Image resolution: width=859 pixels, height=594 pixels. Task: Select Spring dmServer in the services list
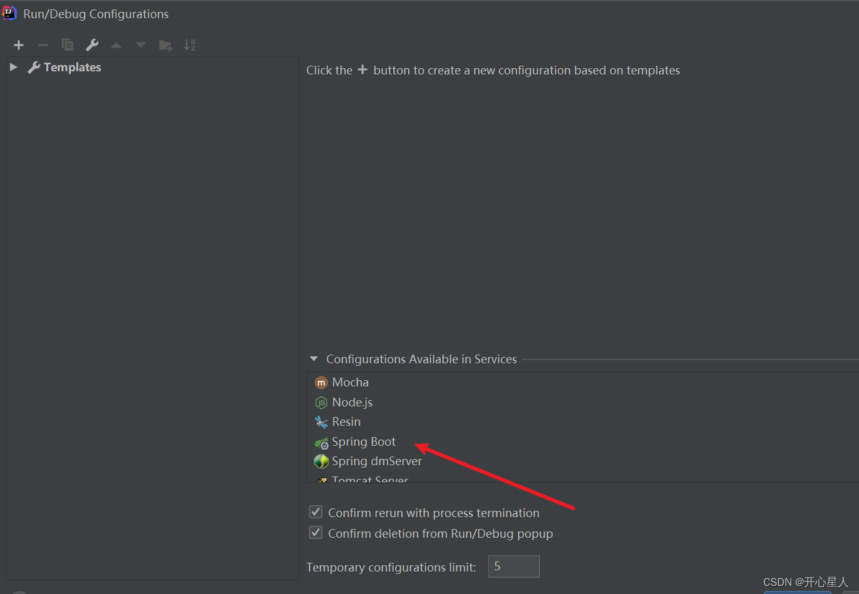(377, 461)
